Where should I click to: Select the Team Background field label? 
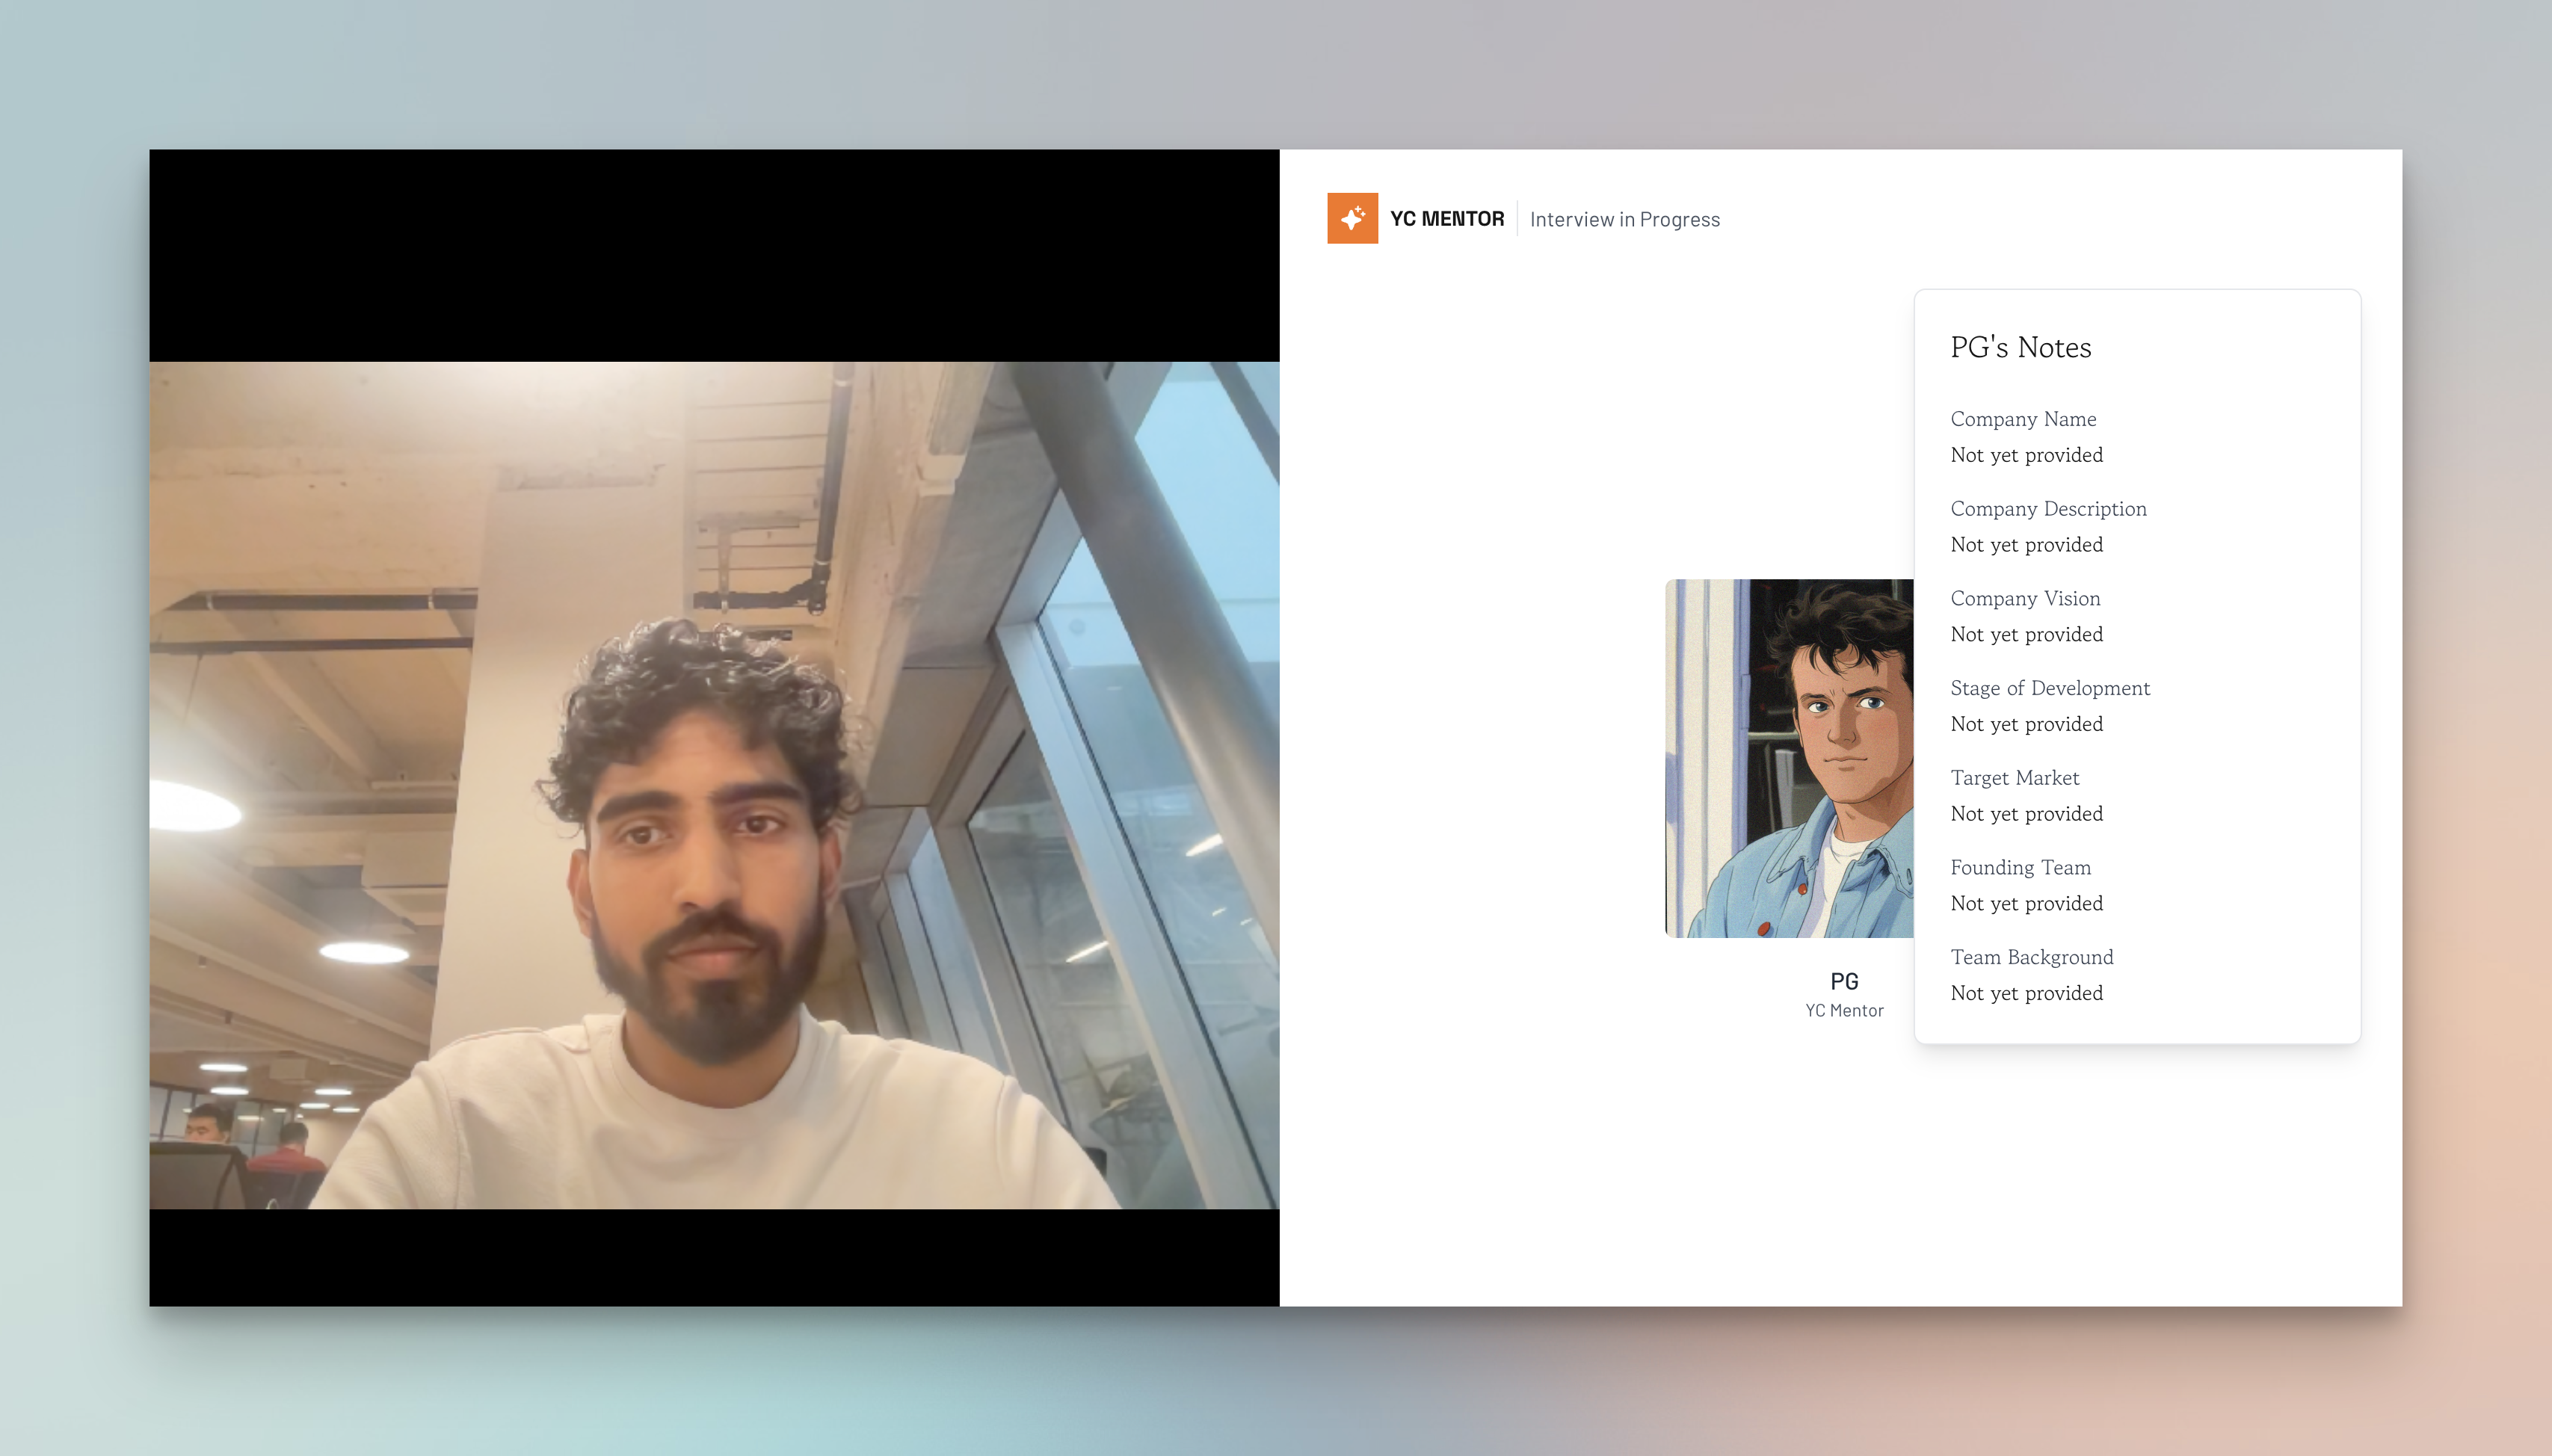point(2031,957)
